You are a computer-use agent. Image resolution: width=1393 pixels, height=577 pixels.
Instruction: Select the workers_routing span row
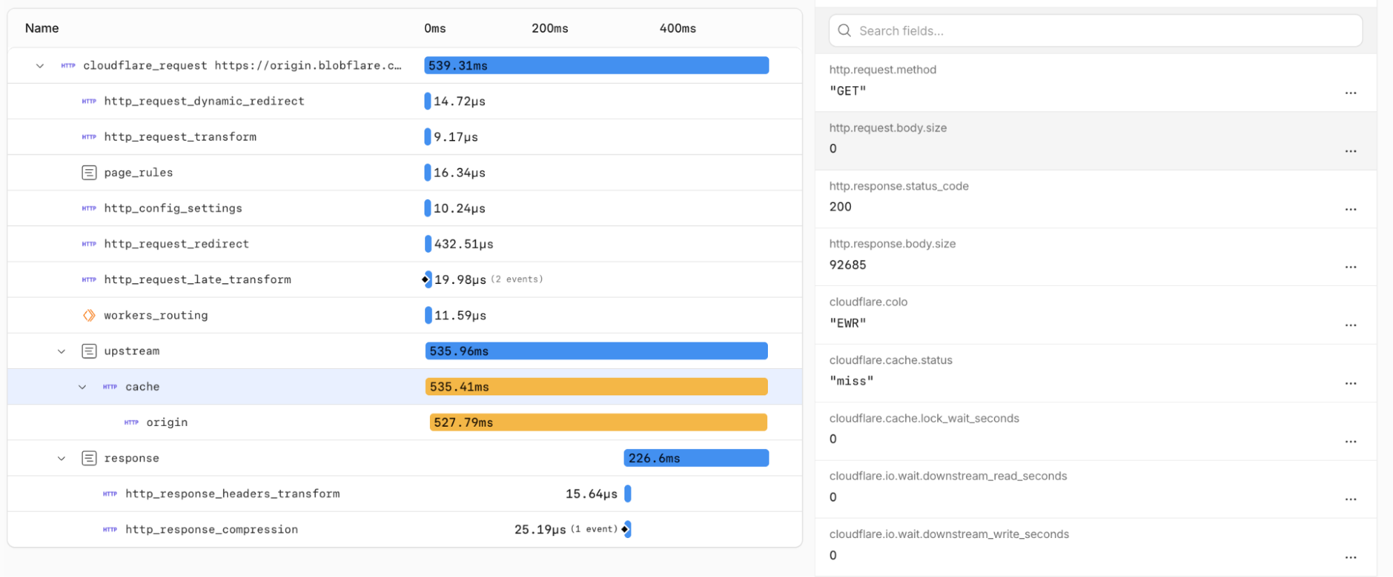[x=405, y=315]
